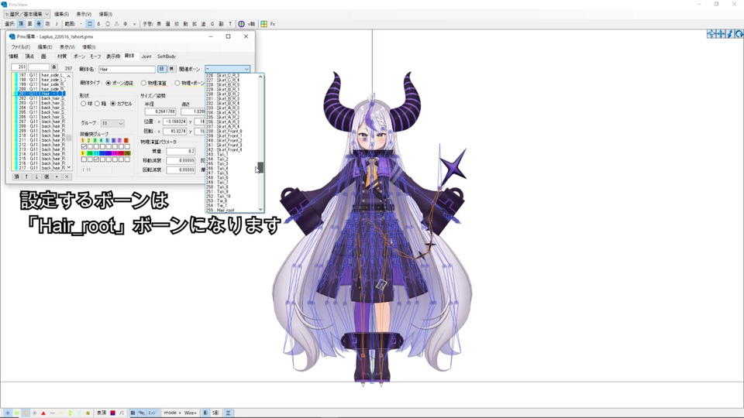Click the green group 3 color swatch
Image resolution: width=744 pixels, height=418 pixels.
(x=95, y=141)
